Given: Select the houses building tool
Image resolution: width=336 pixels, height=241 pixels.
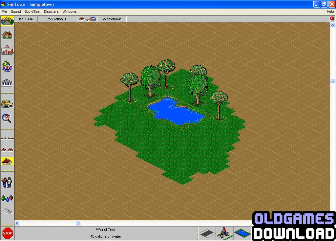Looking at the screenshot, I should tap(7, 35).
